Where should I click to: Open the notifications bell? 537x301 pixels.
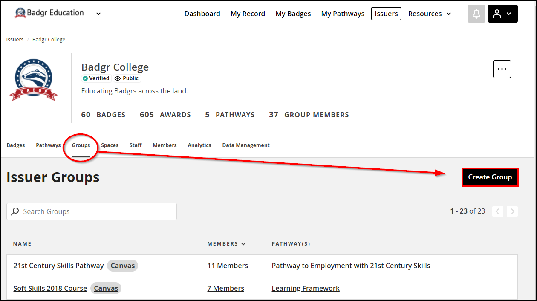click(476, 14)
